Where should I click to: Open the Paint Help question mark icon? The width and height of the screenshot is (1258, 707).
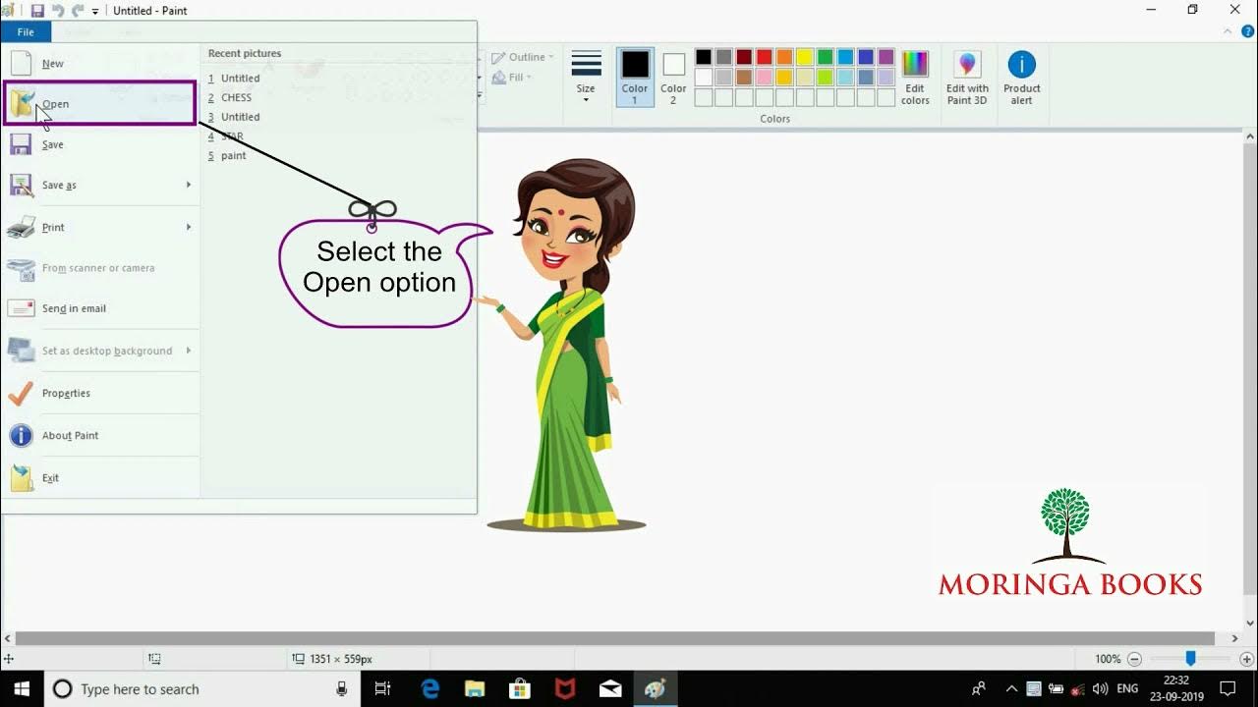click(x=1247, y=31)
